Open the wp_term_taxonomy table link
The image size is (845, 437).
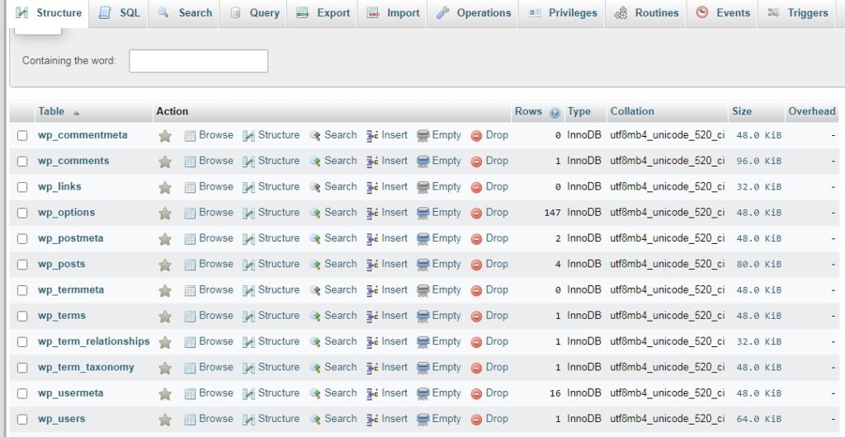coord(86,368)
